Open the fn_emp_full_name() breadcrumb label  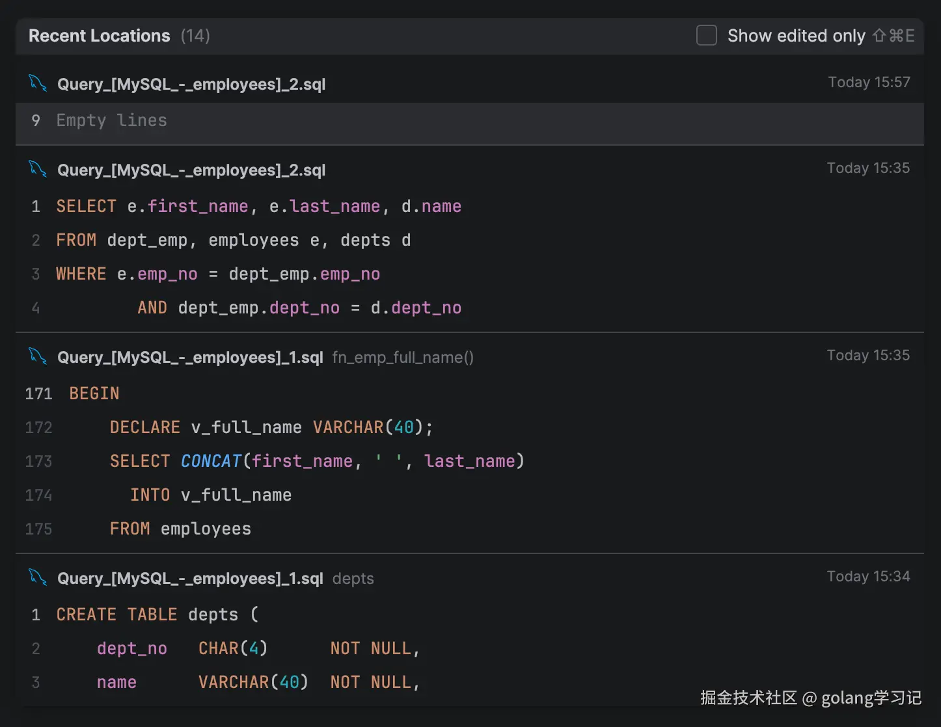point(403,358)
